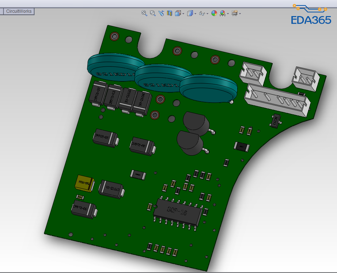Click the View Orientation cube icon
337x273 pixels.
[x=178, y=13]
